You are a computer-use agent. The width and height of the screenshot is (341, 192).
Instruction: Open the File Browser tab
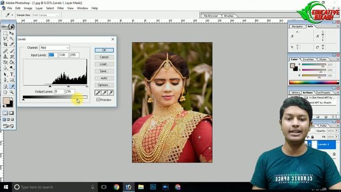tap(211, 16)
